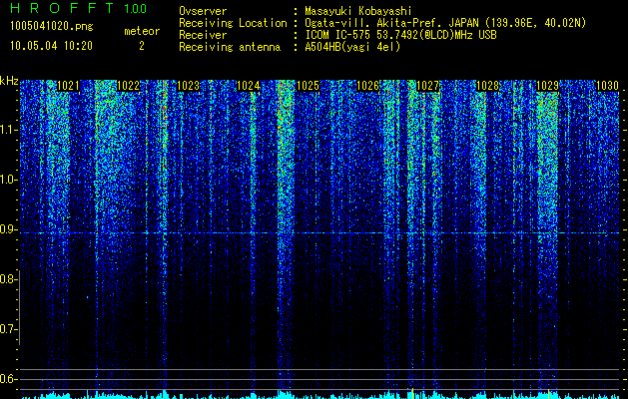Click the 1021 time marker
Viewport: 628px width, 399px height.
coord(68,86)
